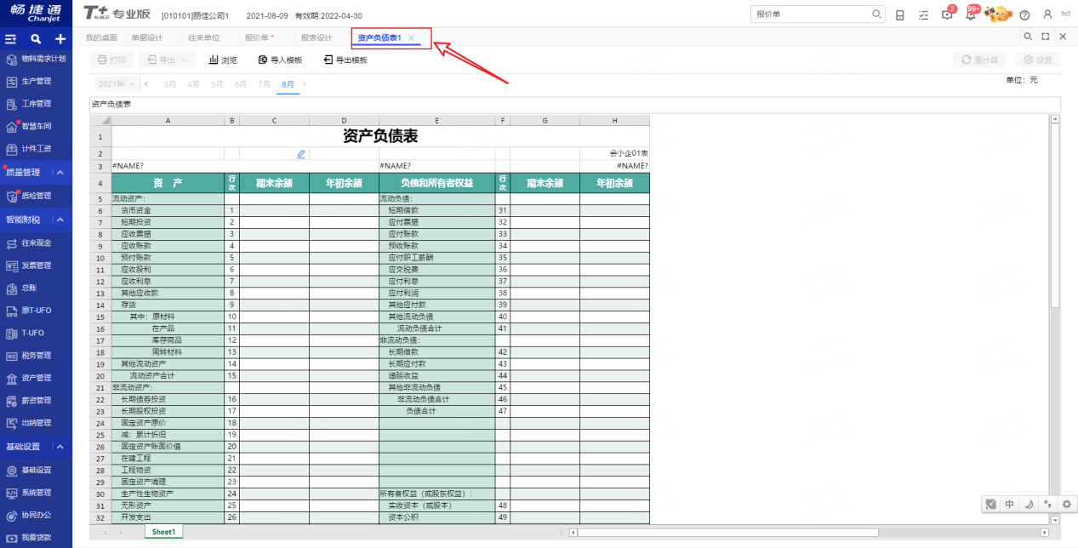Open the calculator icon in the top bar
Screen dimensions: 1078x548
click(x=900, y=15)
